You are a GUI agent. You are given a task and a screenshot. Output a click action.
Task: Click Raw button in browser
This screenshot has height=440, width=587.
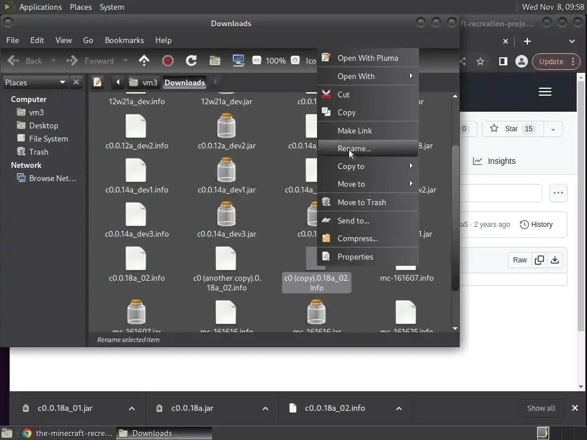[x=519, y=260]
